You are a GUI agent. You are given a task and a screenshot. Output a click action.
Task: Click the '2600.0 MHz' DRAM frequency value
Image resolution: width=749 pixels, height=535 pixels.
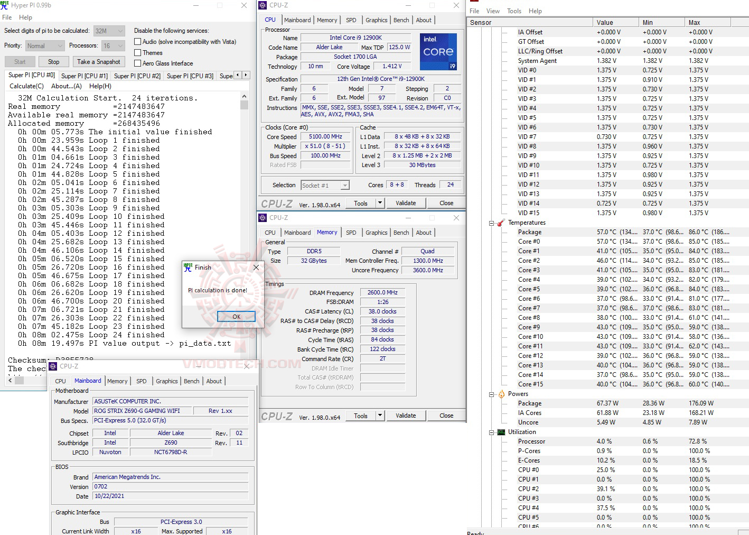(383, 293)
